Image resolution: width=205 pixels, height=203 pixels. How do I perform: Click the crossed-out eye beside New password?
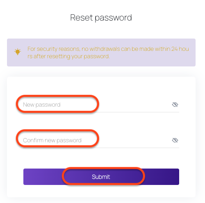click(175, 105)
